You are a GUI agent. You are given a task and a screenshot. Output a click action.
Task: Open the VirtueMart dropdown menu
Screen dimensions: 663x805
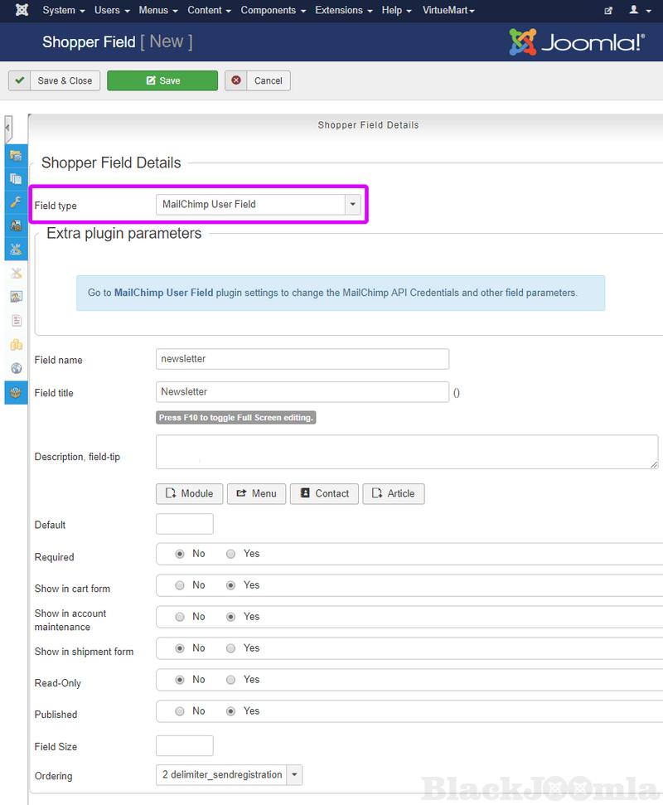click(x=448, y=10)
